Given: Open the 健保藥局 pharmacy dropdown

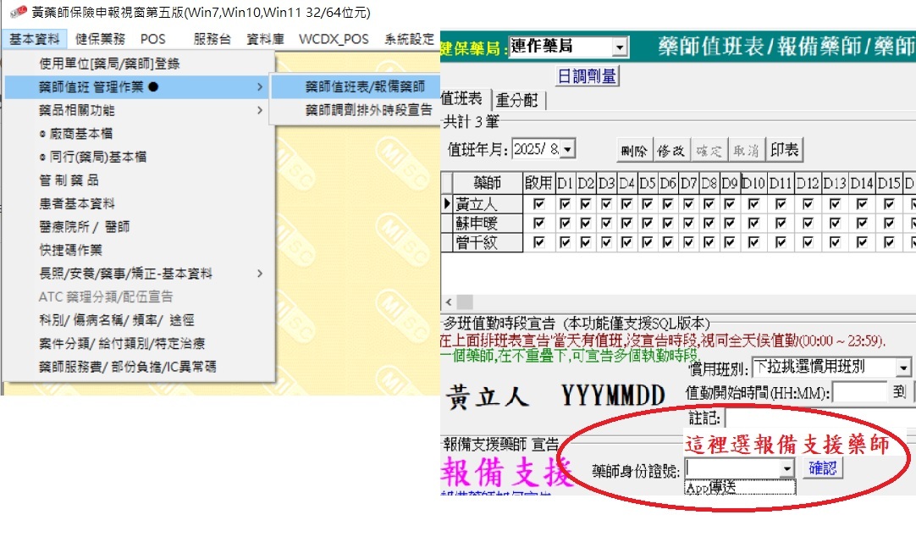Looking at the screenshot, I should click(620, 47).
